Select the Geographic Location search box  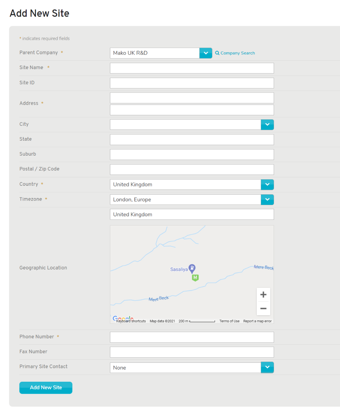[x=192, y=214]
